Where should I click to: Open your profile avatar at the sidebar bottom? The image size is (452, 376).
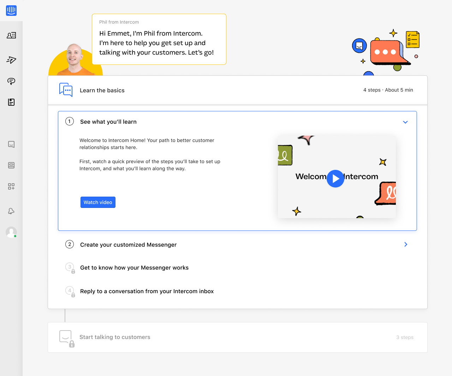[x=11, y=232]
